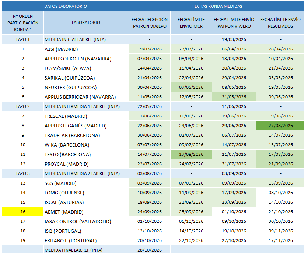Screen dimensions: 304x253
Task: Select the APPLUS BERRIOZAR (NAVARRA) cell
Action: click(x=86, y=97)
